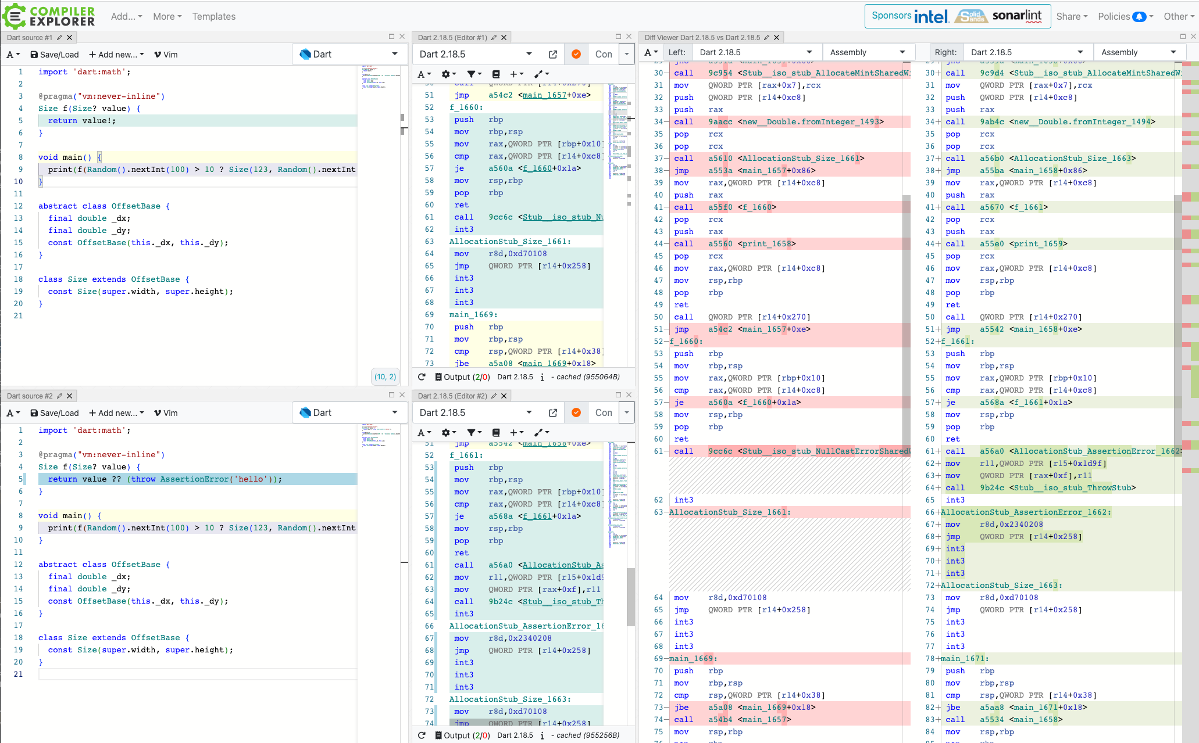Click the minimap in Dart source #1 editor

click(380, 78)
